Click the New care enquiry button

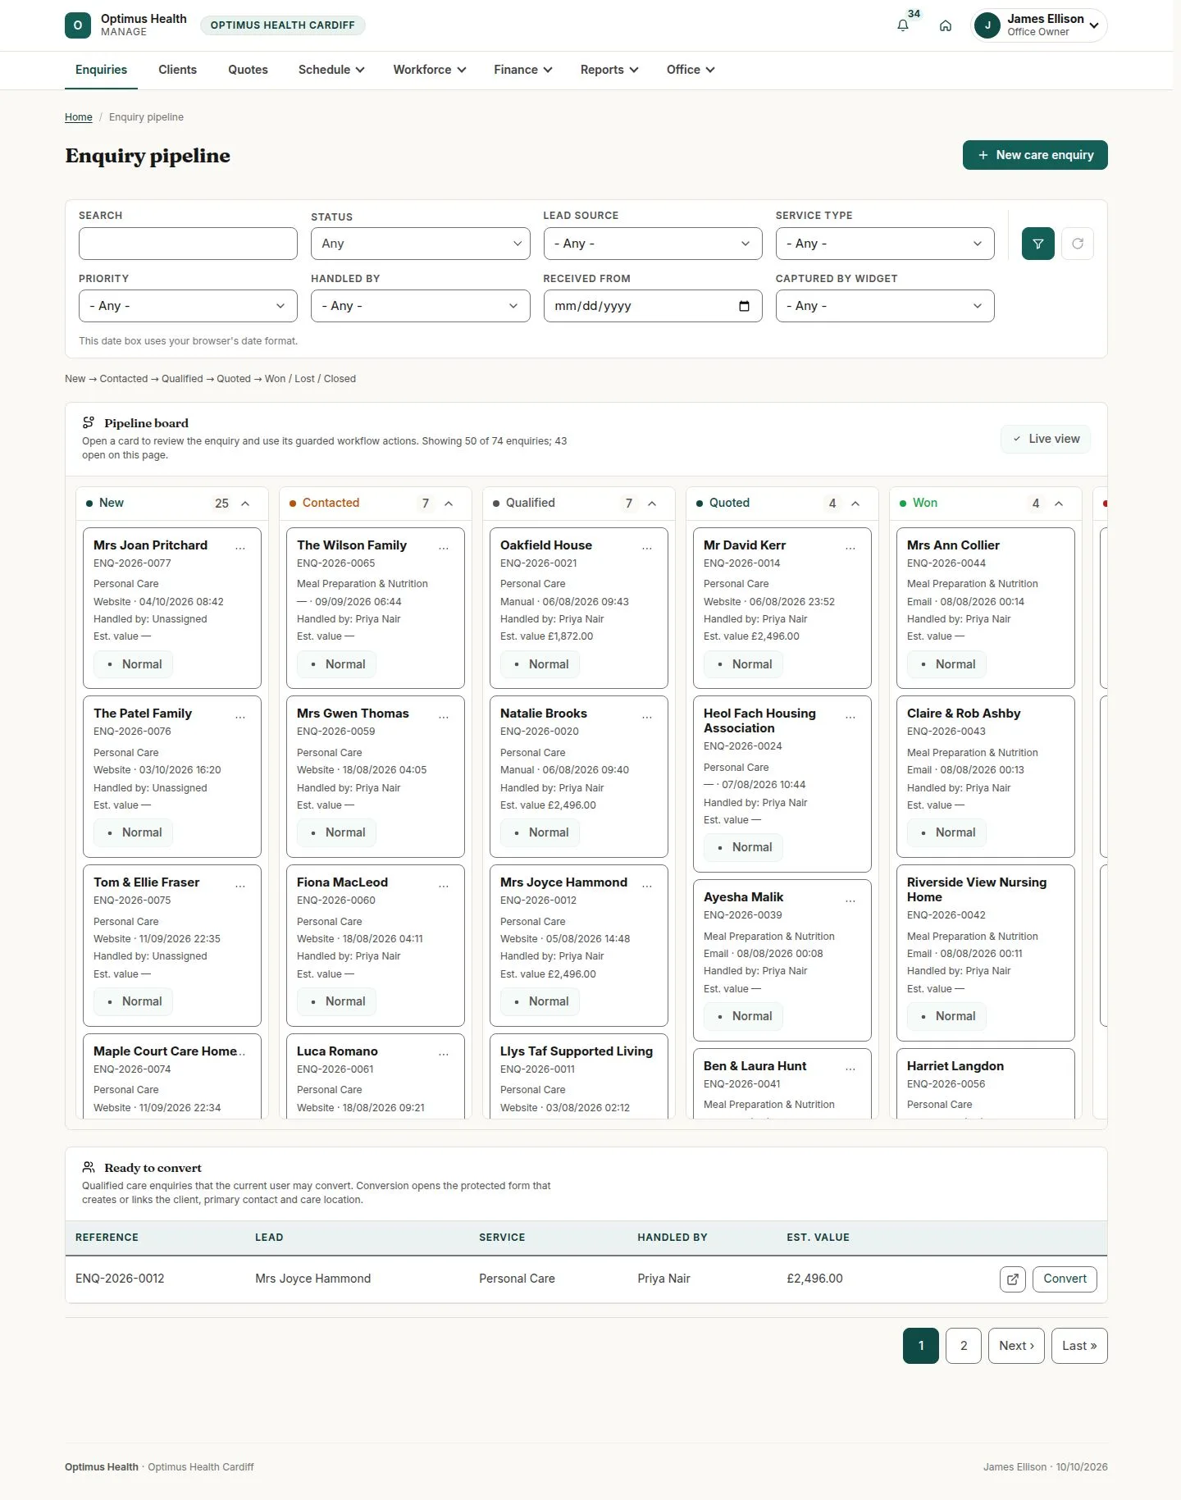[1035, 155]
